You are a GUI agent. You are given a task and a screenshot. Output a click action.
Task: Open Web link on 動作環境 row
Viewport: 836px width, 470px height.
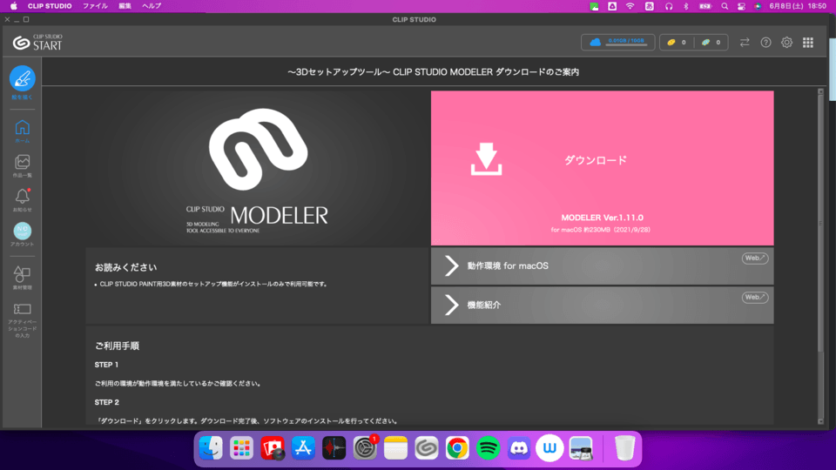point(754,258)
